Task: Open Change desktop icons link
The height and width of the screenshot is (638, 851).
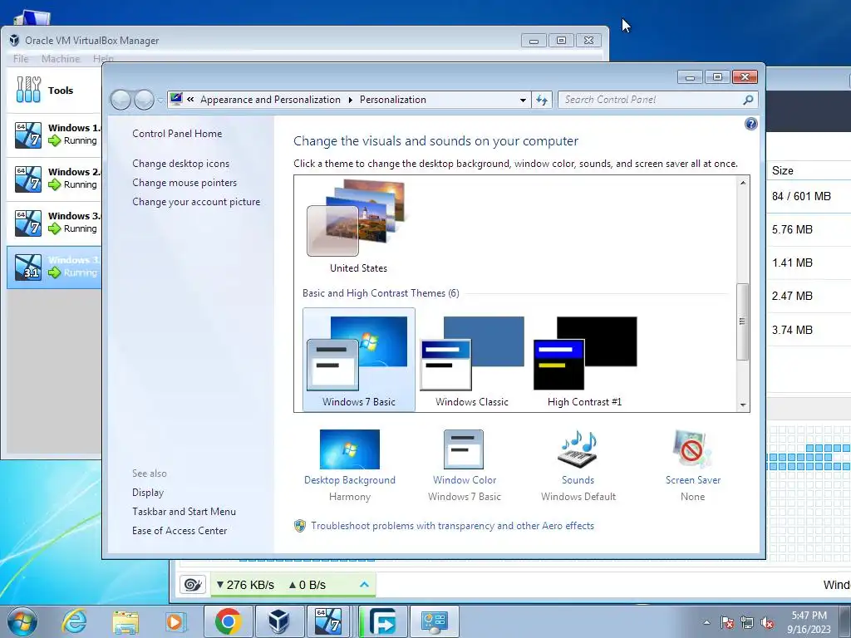Action: point(180,164)
